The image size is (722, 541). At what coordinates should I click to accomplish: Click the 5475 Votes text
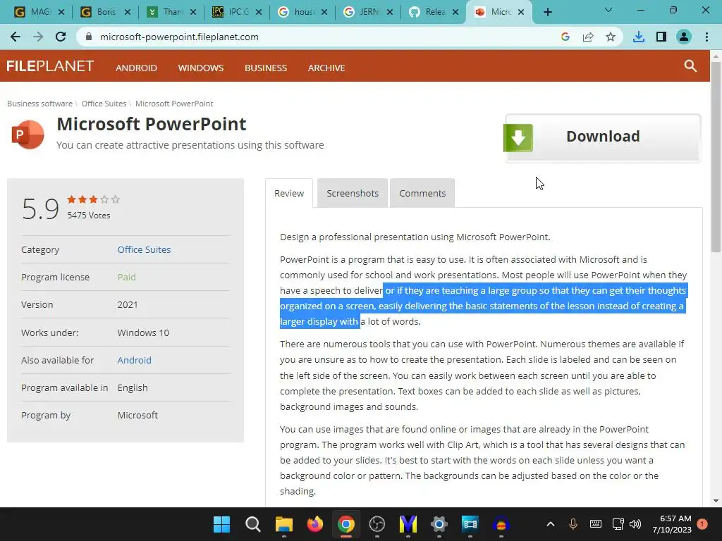(x=88, y=216)
